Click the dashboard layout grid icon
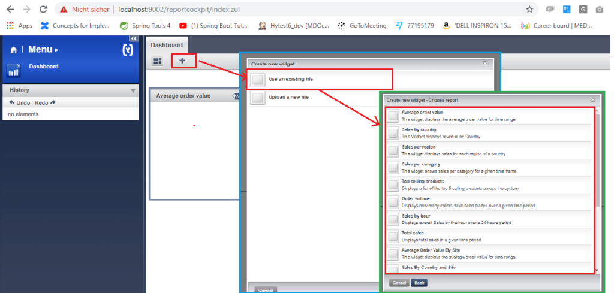The image size is (614, 293). 158,61
